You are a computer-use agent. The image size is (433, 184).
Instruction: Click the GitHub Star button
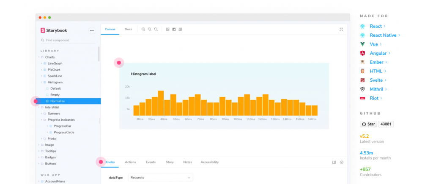(368, 124)
